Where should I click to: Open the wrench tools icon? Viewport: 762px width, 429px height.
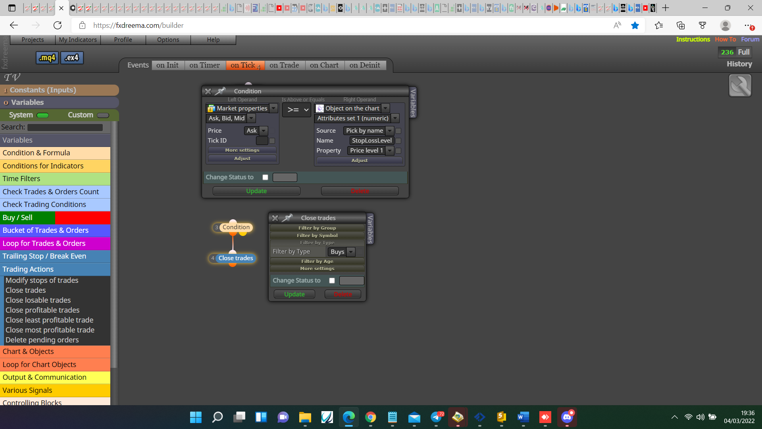point(740,85)
